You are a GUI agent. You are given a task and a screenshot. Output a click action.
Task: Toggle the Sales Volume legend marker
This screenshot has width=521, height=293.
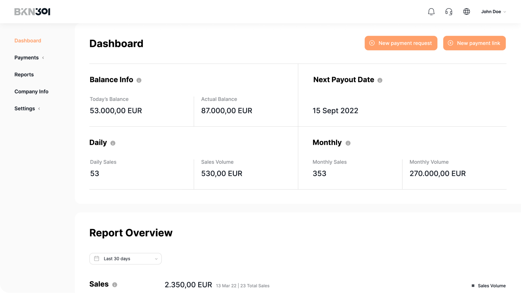tap(473, 286)
